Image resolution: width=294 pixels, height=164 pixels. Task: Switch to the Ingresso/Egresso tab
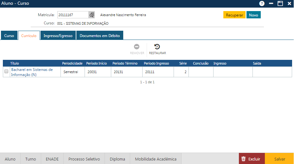pyautogui.click(x=58, y=36)
